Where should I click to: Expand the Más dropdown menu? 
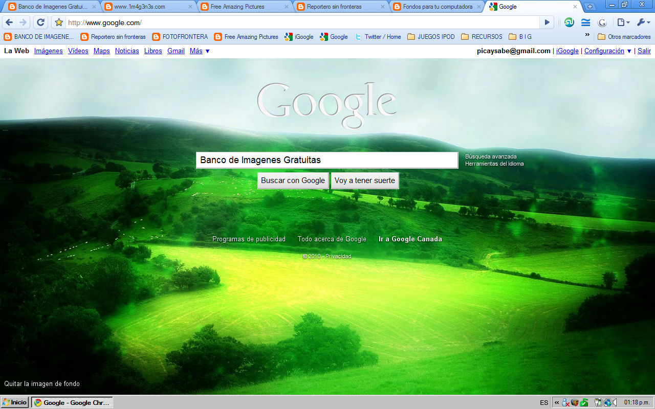pos(200,51)
